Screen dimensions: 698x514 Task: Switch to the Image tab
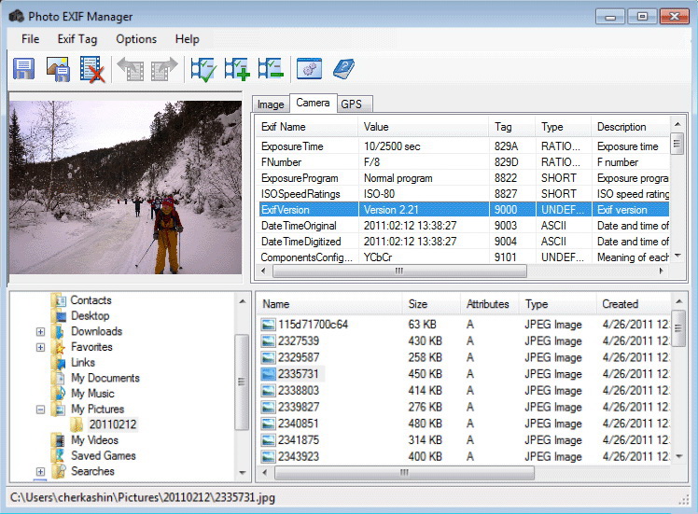[271, 104]
